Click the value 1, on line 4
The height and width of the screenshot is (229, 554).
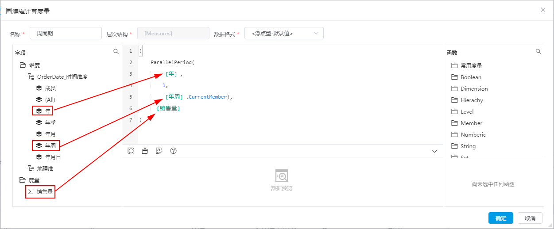pyautogui.click(x=165, y=85)
